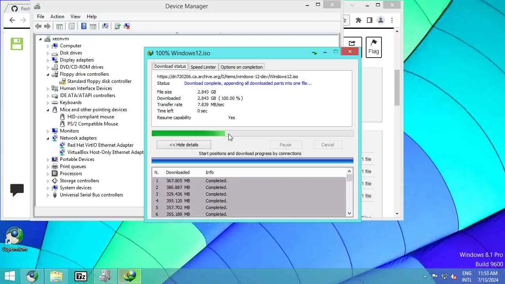Click Update Driver Software toolbar icon
The height and width of the screenshot is (284, 505).
117,26
